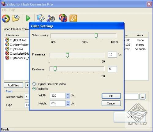The image size is (153, 132).
Task: Click the red-blue convert arrows toolbar icon
Action: (x=63, y=18)
